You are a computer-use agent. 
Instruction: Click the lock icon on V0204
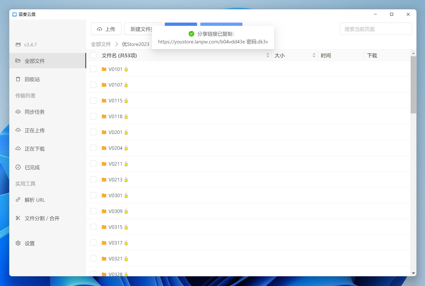tap(126, 148)
